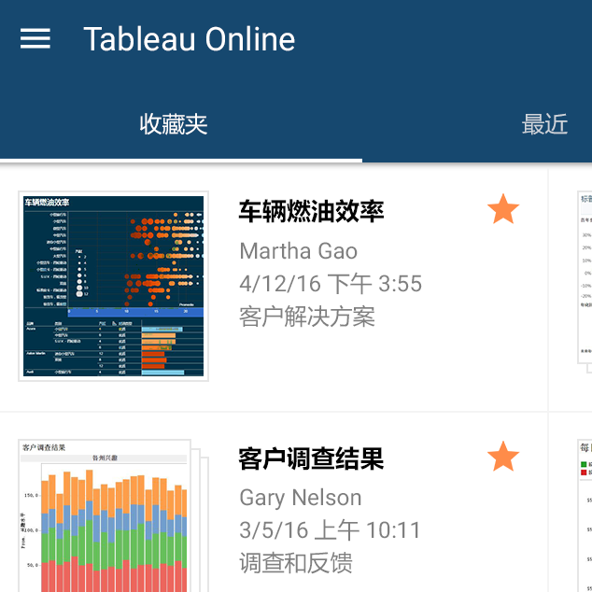Screen dimensions: 592x592
Task: Open the 客户调查结果 bar chart thumbnail
Action: click(x=103, y=518)
